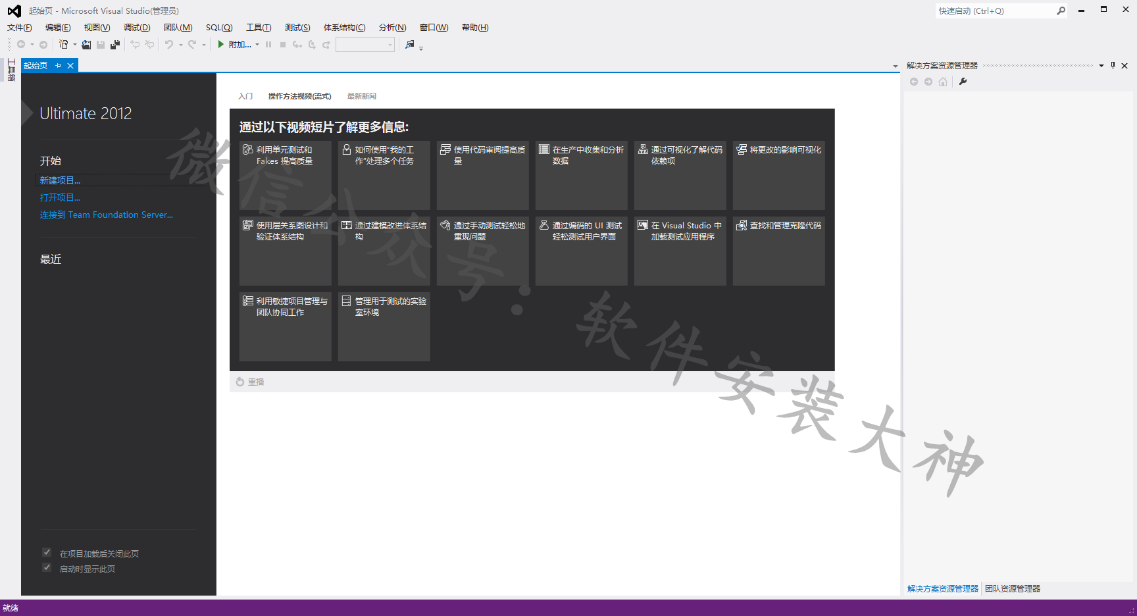This screenshot has height=616, width=1137.
Task: Click the pin icon on 起始页 tab
Action: pyautogui.click(x=59, y=66)
